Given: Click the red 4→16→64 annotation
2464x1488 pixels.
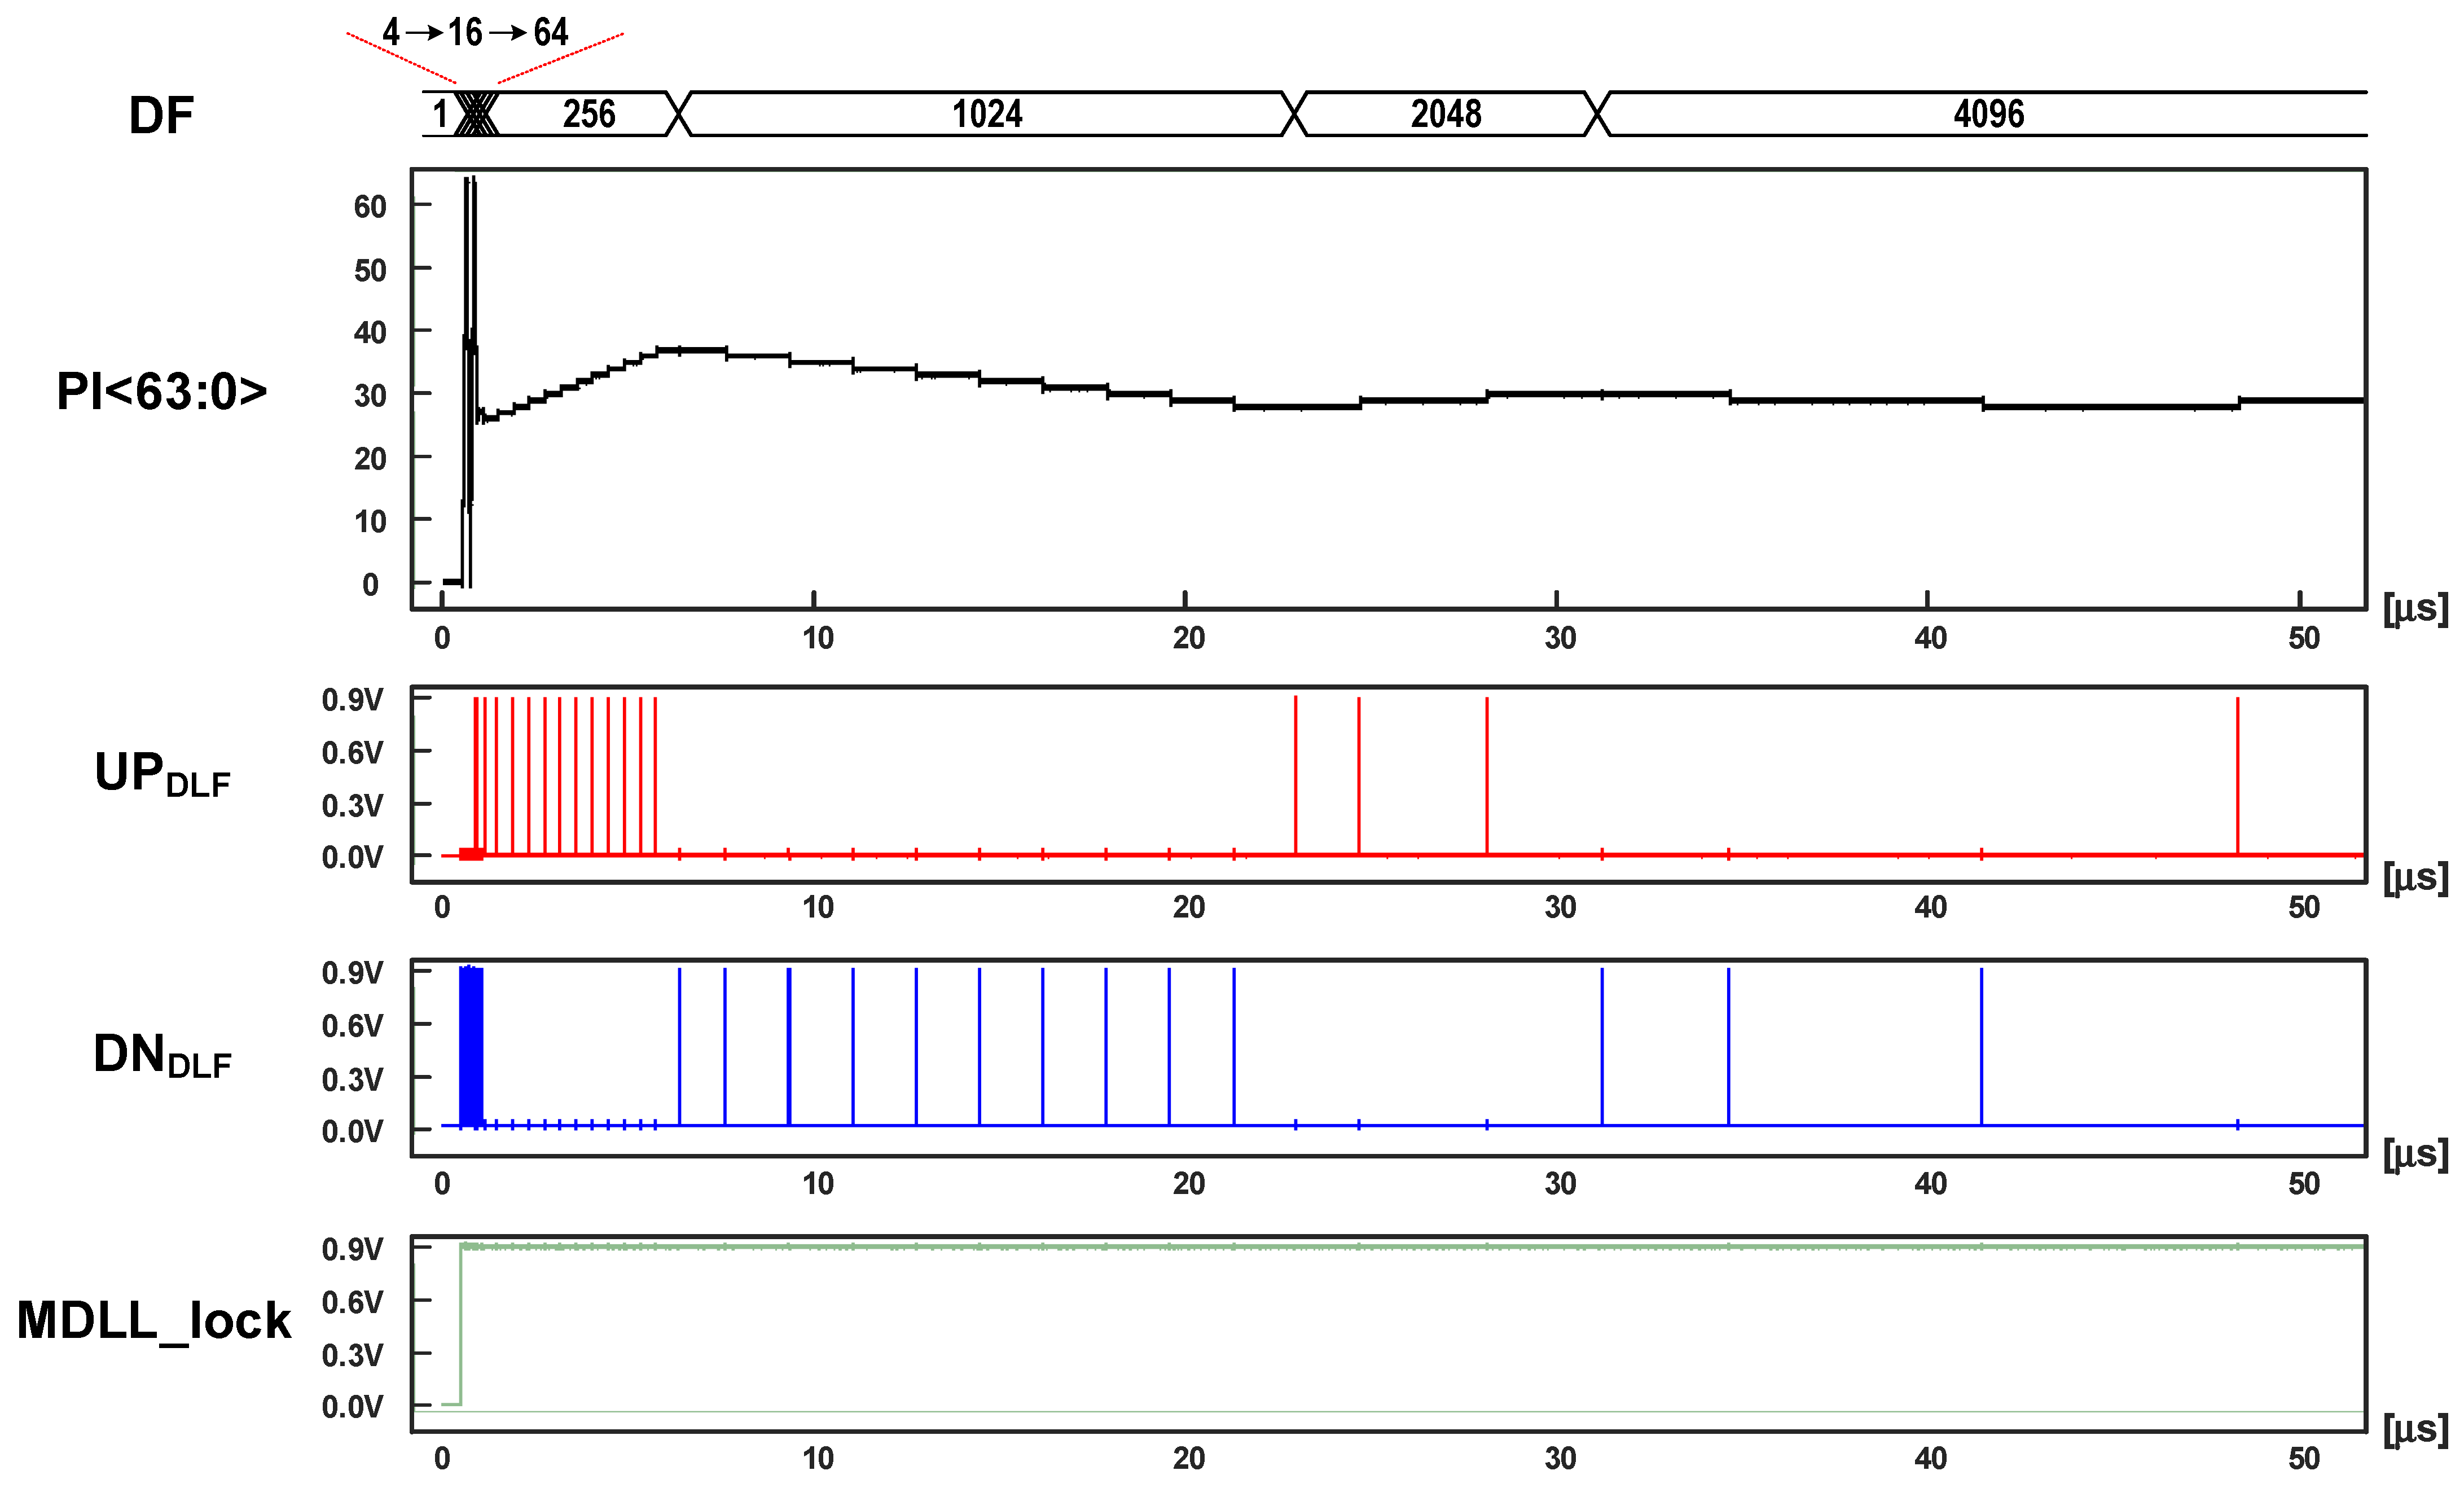Looking at the screenshot, I should click(475, 33).
